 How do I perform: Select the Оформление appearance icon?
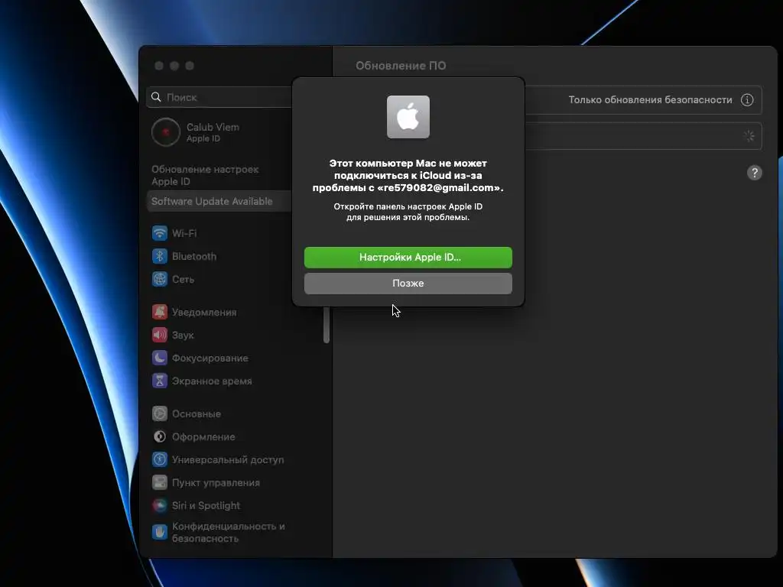point(160,436)
